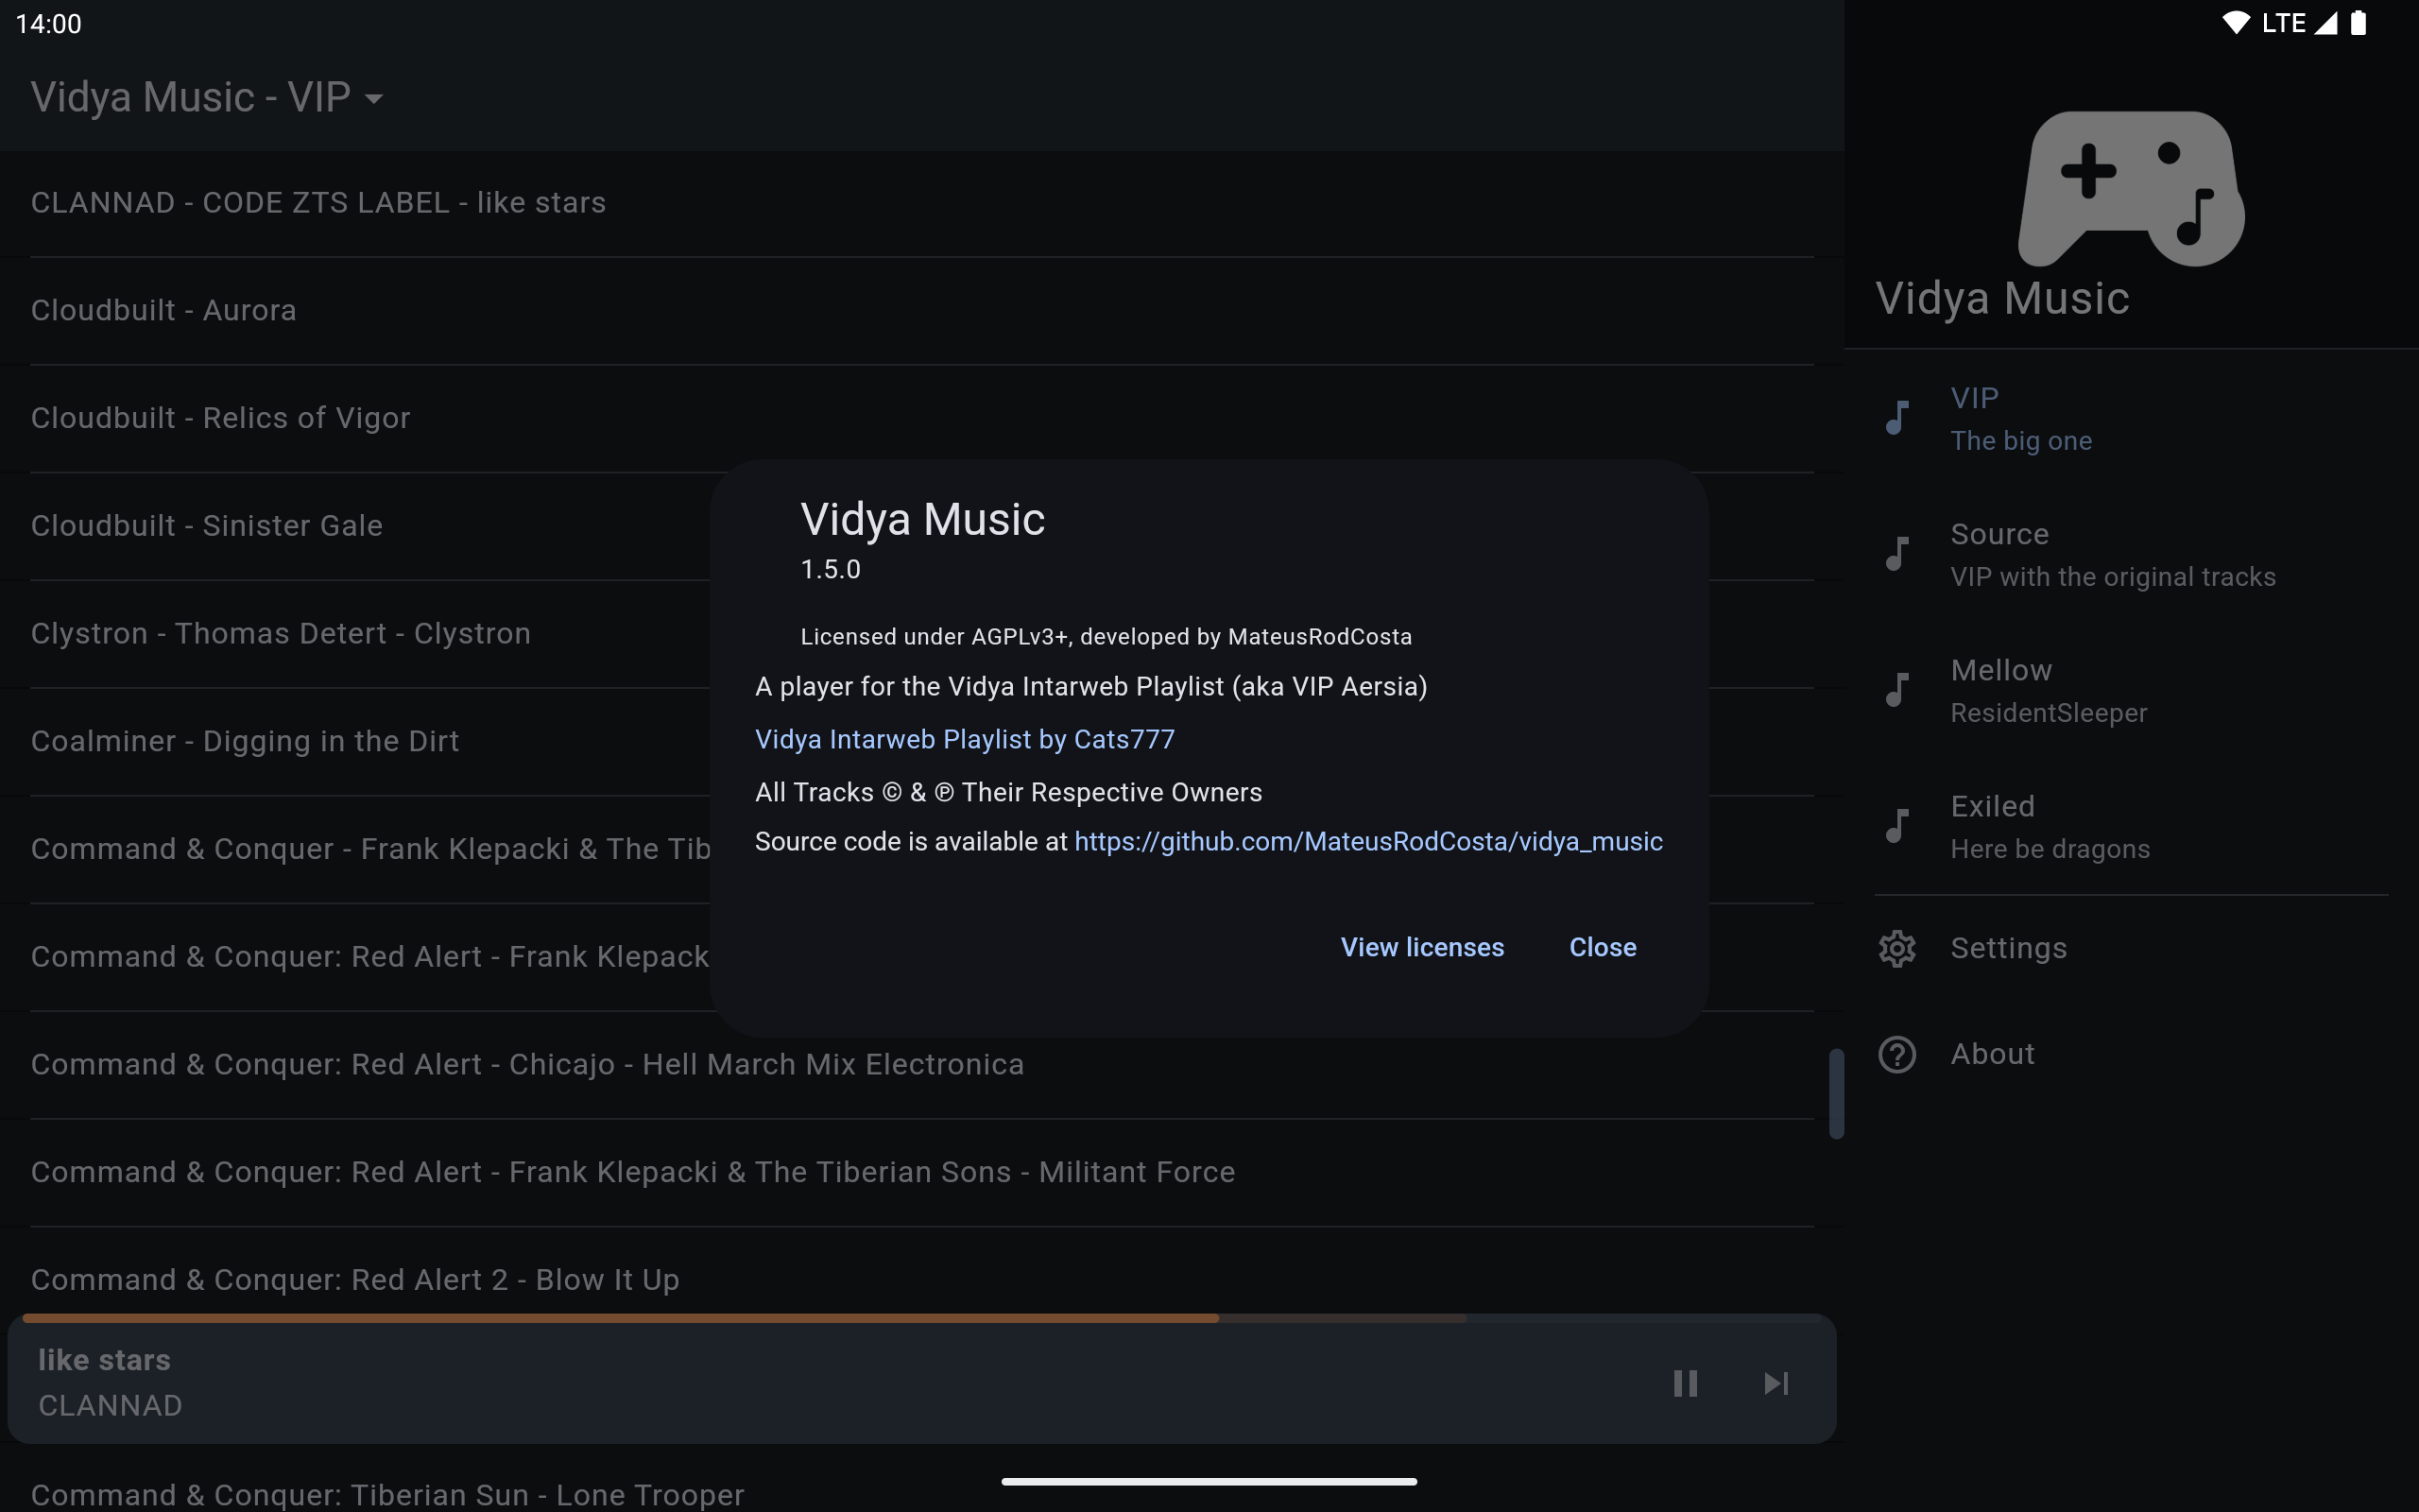
Task: Pause the currently playing track
Action: [1686, 1383]
